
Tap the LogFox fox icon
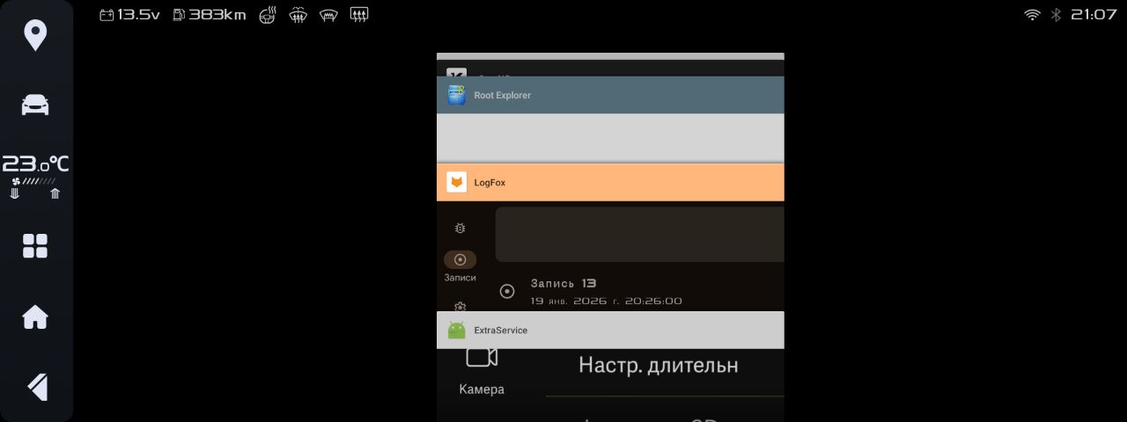[x=456, y=183]
